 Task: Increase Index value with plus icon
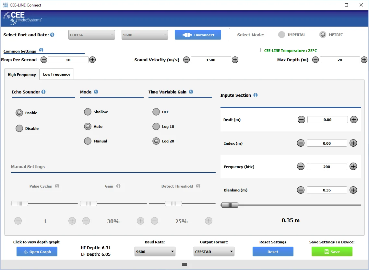353,143
